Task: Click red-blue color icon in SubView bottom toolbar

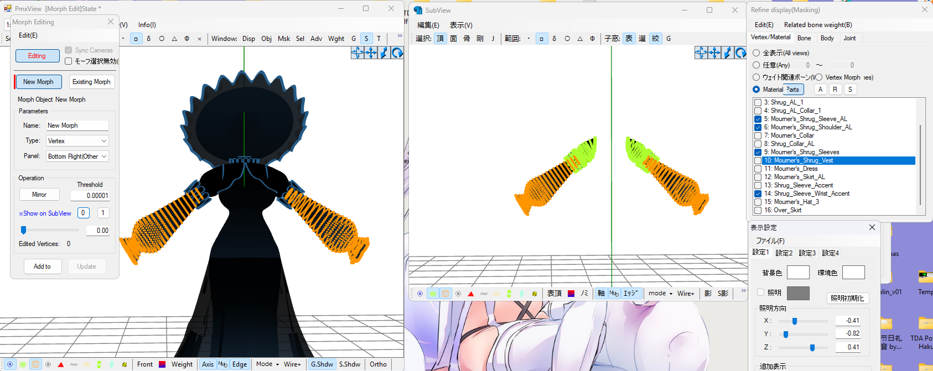Action: (571, 294)
